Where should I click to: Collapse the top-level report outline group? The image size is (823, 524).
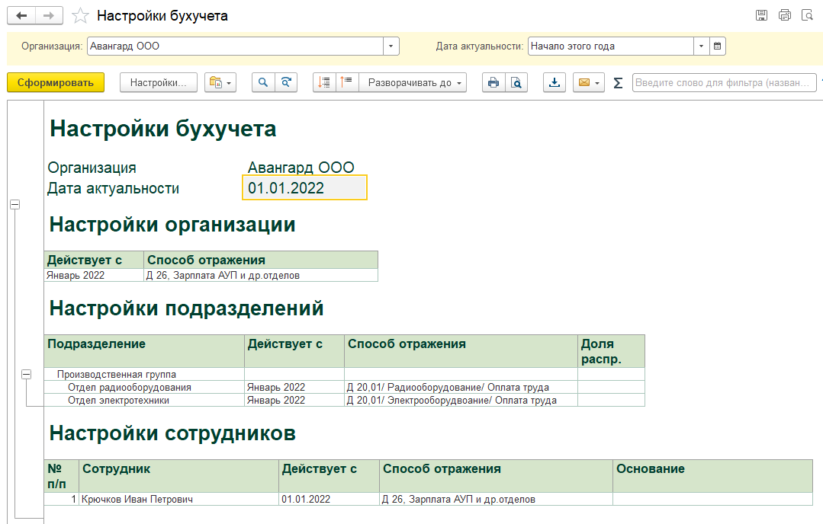[x=14, y=204]
